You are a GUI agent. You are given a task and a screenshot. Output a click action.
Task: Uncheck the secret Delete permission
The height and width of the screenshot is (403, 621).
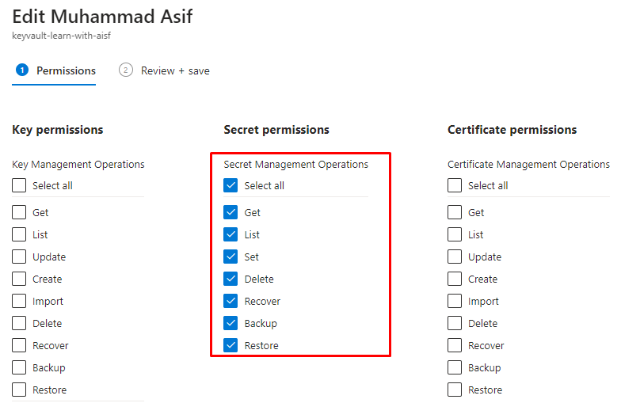(230, 279)
